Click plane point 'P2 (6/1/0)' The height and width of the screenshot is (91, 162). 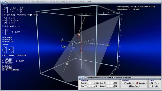21,15
